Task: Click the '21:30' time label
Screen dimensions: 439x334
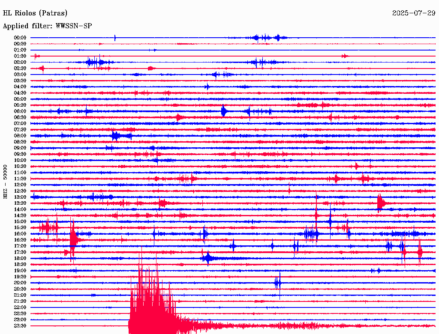Action: [20, 301]
